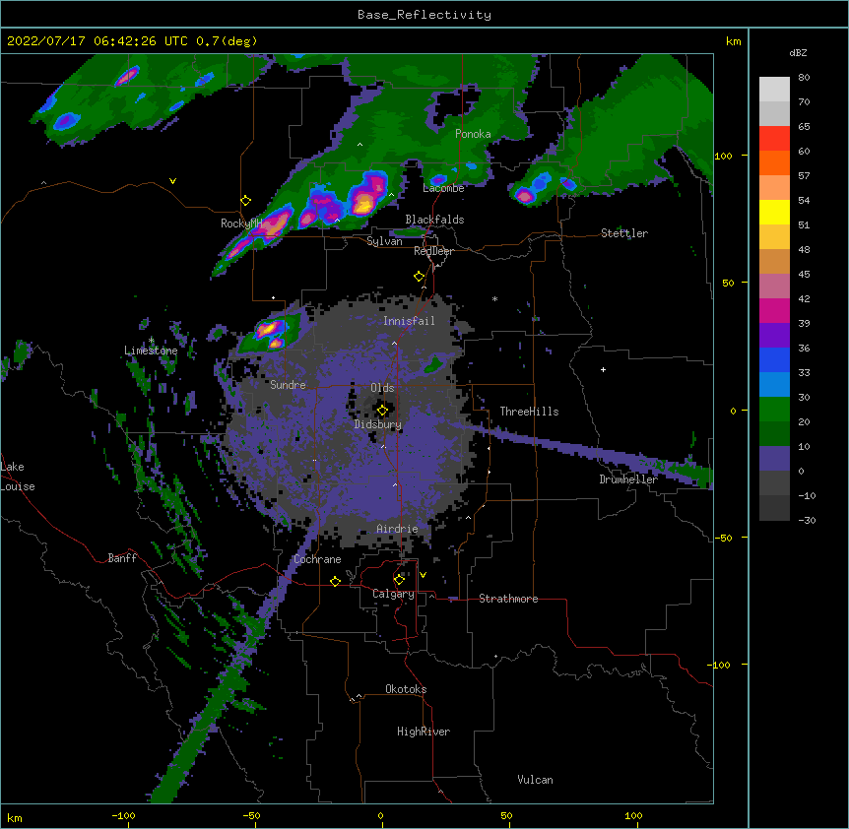This screenshot has height=829, width=849.
Task: Click the Stettler label
Action: [624, 233]
